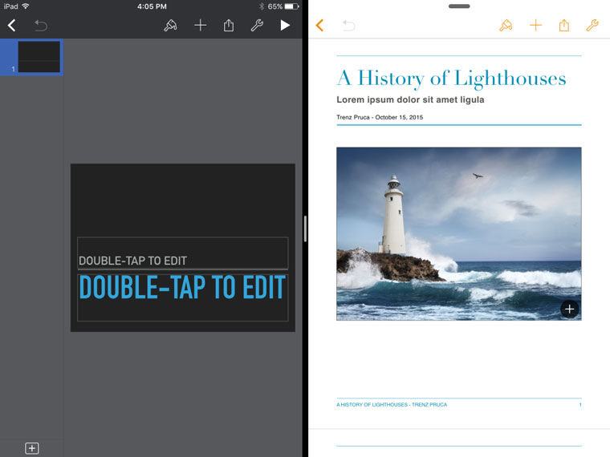Tap split view divider handle
Image resolution: width=610 pixels, height=457 pixels.
[x=305, y=228]
